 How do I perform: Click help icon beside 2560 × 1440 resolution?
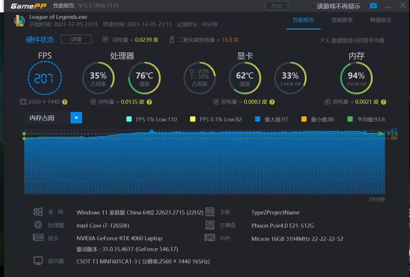[65, 102]
